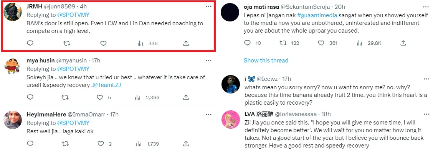Reply to JRMH's tweet
Image resolution: width=433 pixels, height=154 pixels.
pyautogui.click(x=30, y=44)
